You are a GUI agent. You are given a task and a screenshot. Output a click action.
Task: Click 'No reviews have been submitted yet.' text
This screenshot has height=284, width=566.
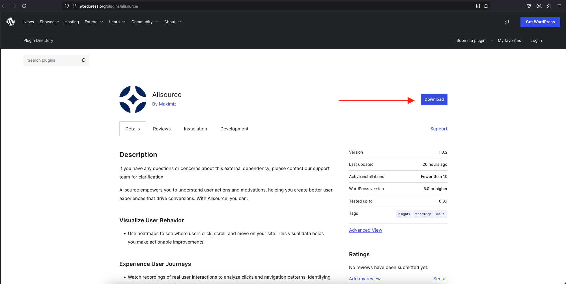pos(389,267)
